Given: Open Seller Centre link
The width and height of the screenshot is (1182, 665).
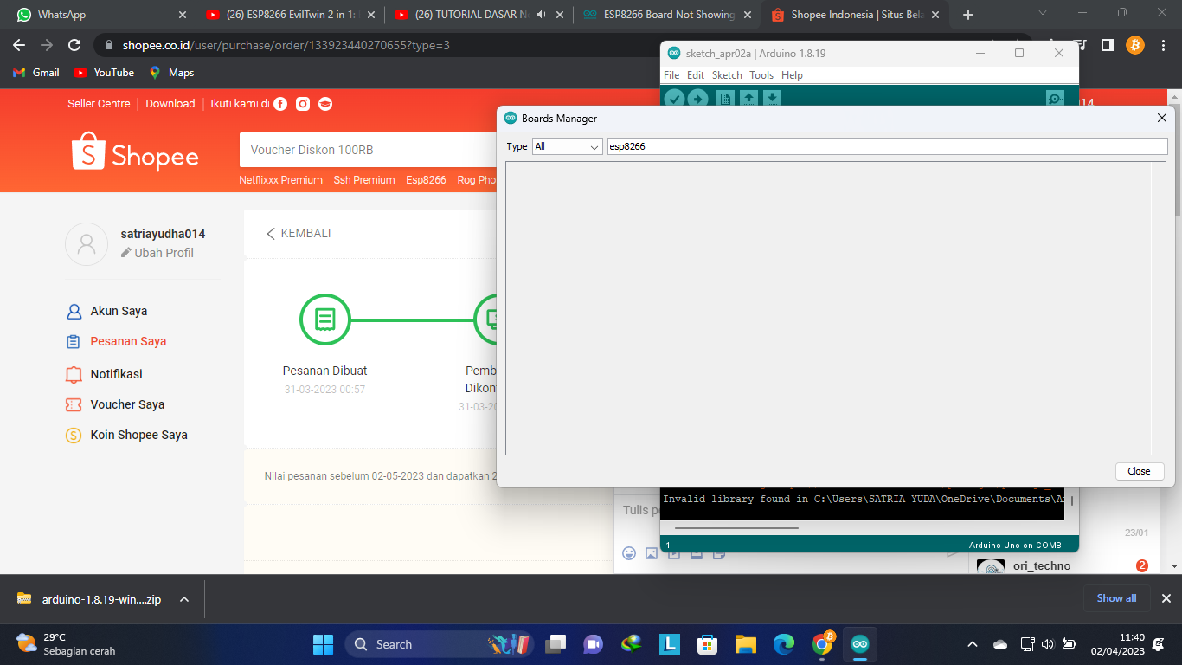Looking at the screenshot, I should (x=99, y=104).
